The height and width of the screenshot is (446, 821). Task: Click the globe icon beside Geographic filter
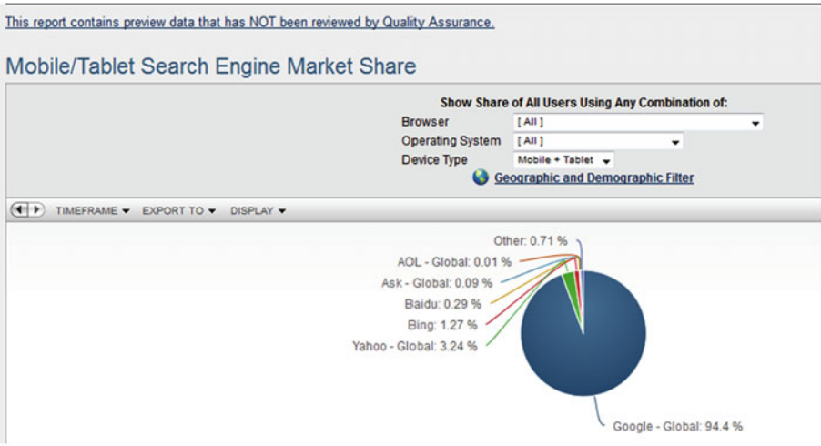481,177
